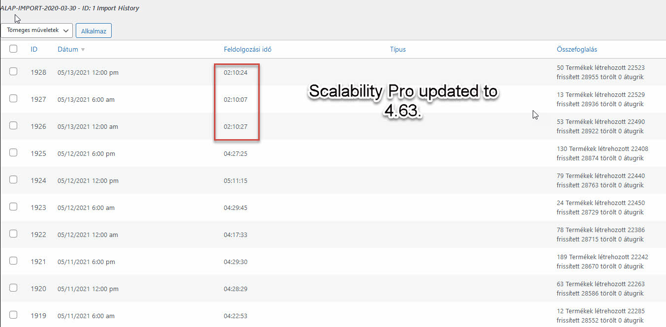666x327 pixels.
Task: Click the processing time 05:11:15 value
Action: 235,180
